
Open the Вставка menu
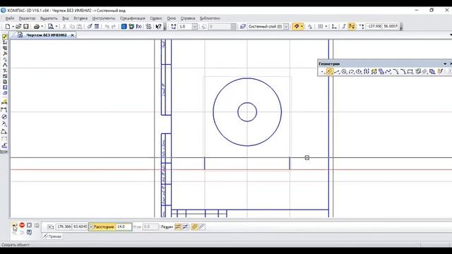(81, 18)
